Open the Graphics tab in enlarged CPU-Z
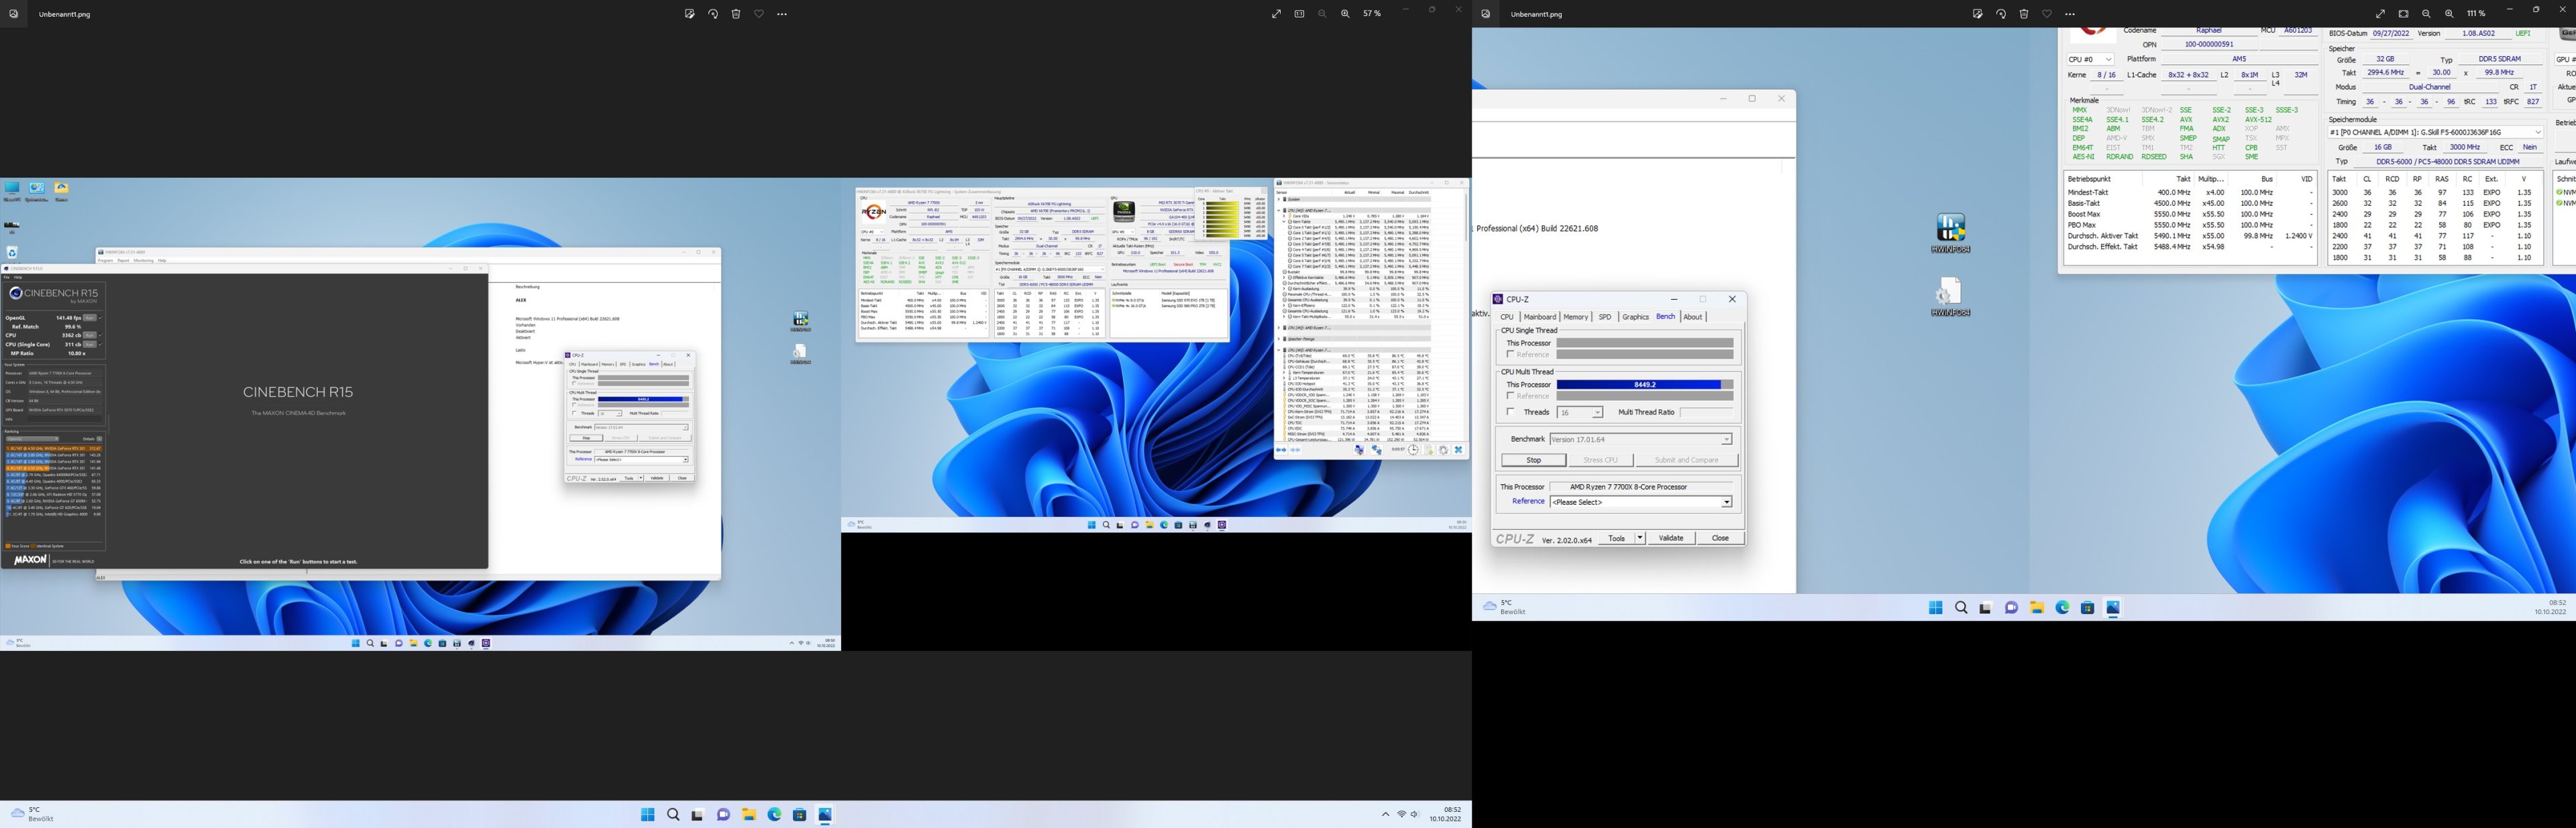The width and height of the screenshot is (2576, 828). click(1635, 317)
